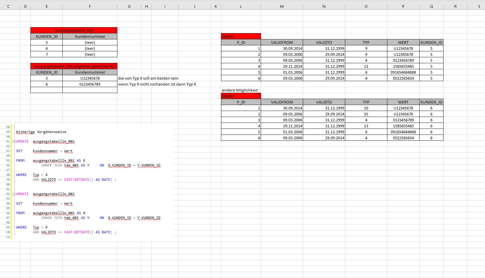
Task: Select column K header
Action: (x=216, y=6)
